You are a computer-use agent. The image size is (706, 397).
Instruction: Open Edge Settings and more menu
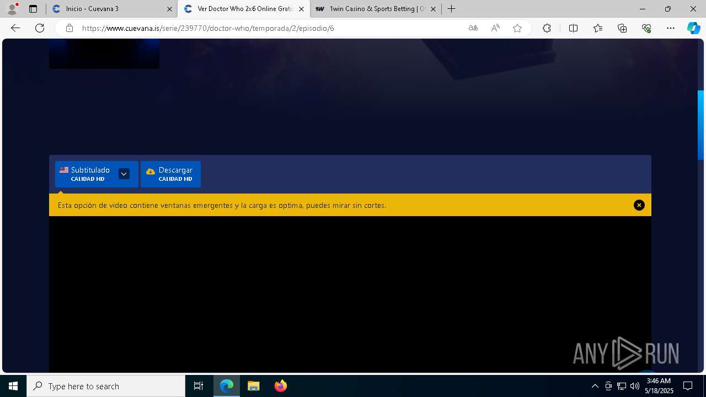[671, 28]
